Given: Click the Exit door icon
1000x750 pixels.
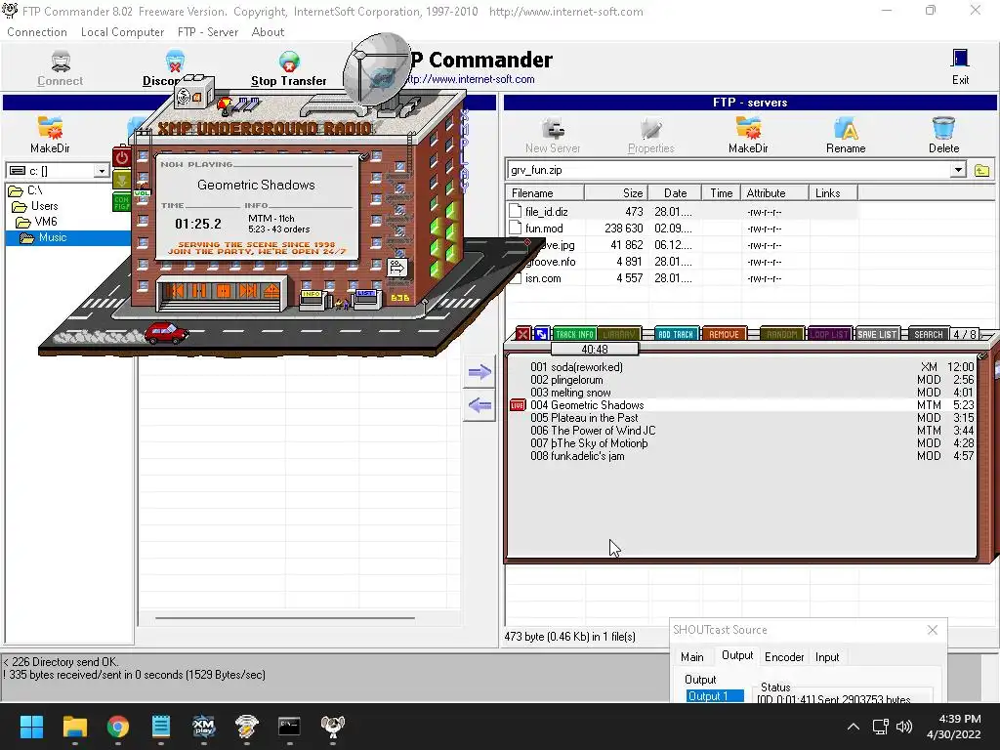Looking at the screenshot, I should click(x=960, y=59).
